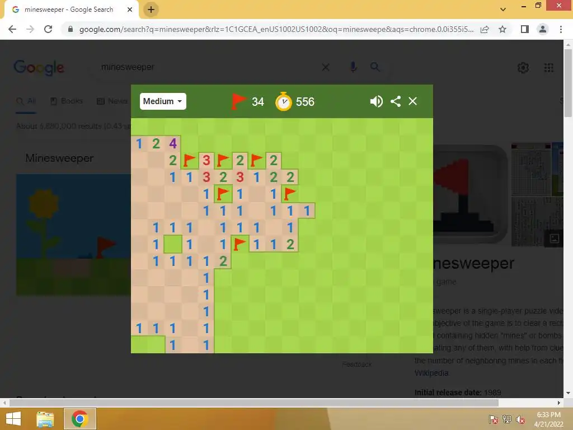Click the horizontal page scrollbar
The image size is (573, 430).
pyautogui.click(x=254, y=403)
